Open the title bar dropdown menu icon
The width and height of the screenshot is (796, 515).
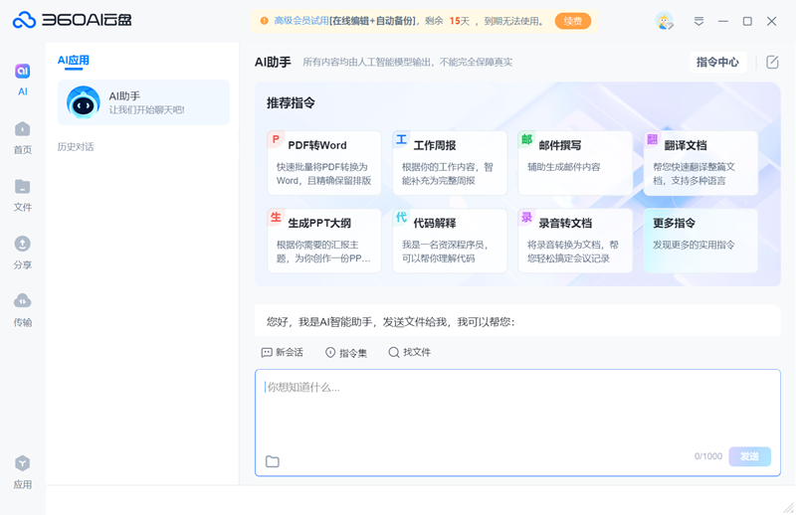point(698,21)
